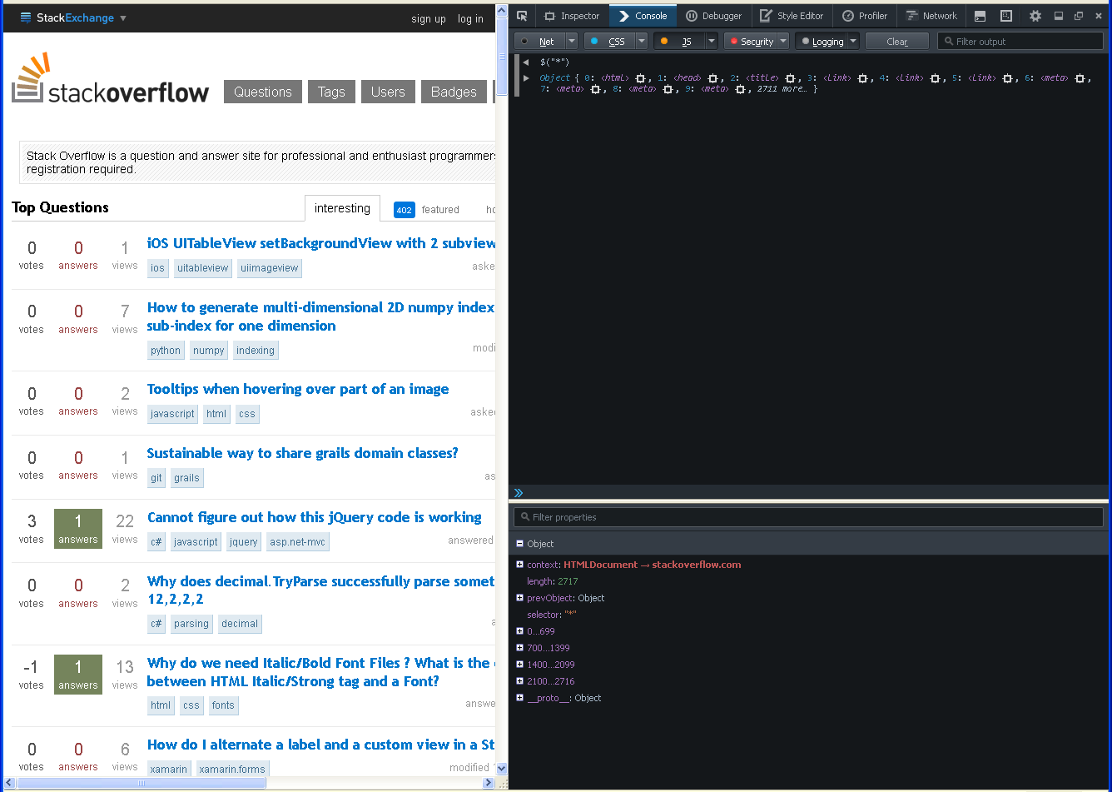Screen dimensions: 1112x792
Task: Click the search icon in Filter properties
Action: point(524,517)
